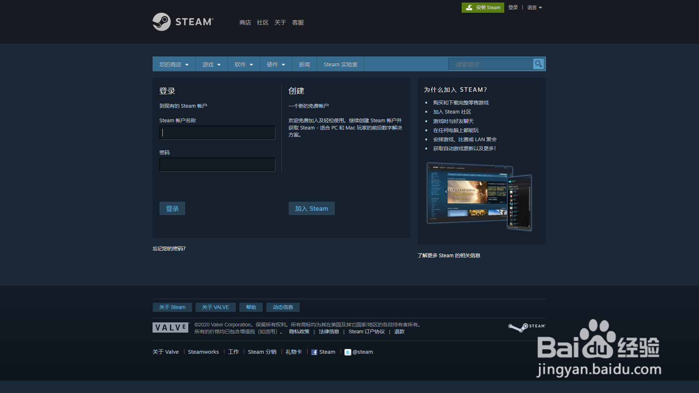Open the 法律信息 link
Screen dimensions: 699x393
329,332
